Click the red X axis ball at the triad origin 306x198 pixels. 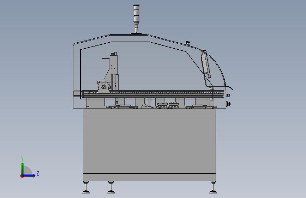tap(22, 176)
